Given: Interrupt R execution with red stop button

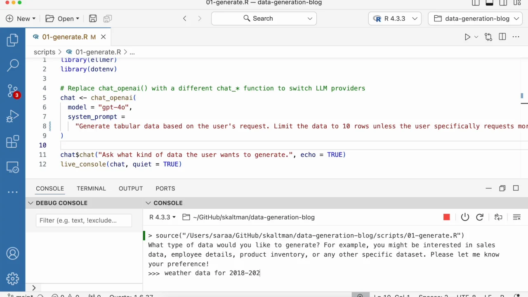Looking at the screenshot, I should coord(446,217).
